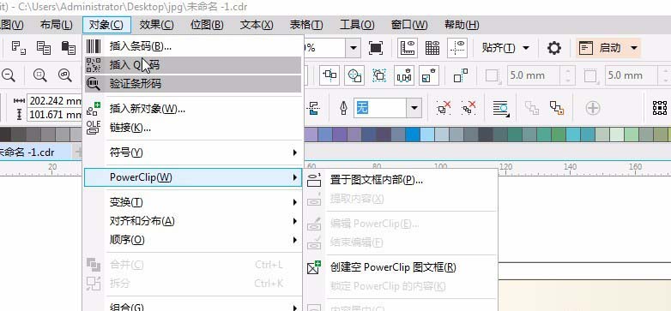Click the circled plus icon

(x=593, y=108)
